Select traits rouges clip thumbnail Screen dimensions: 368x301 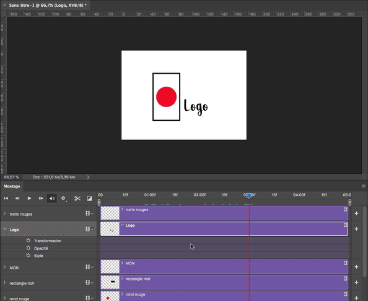[110, 213]
